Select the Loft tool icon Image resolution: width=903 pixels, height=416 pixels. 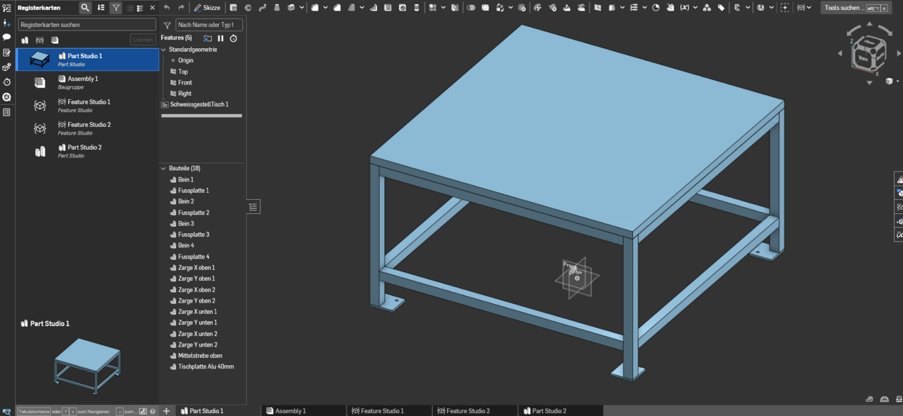pyautogui.click(x=277, y=8)
